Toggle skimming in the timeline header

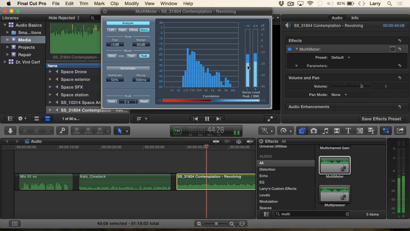216,141
